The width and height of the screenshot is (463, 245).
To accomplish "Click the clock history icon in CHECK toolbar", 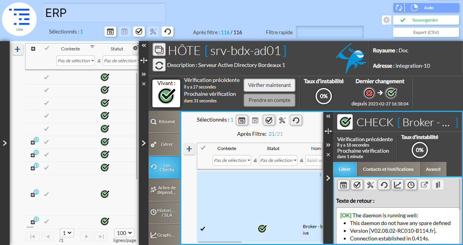I will click(411, 185).
